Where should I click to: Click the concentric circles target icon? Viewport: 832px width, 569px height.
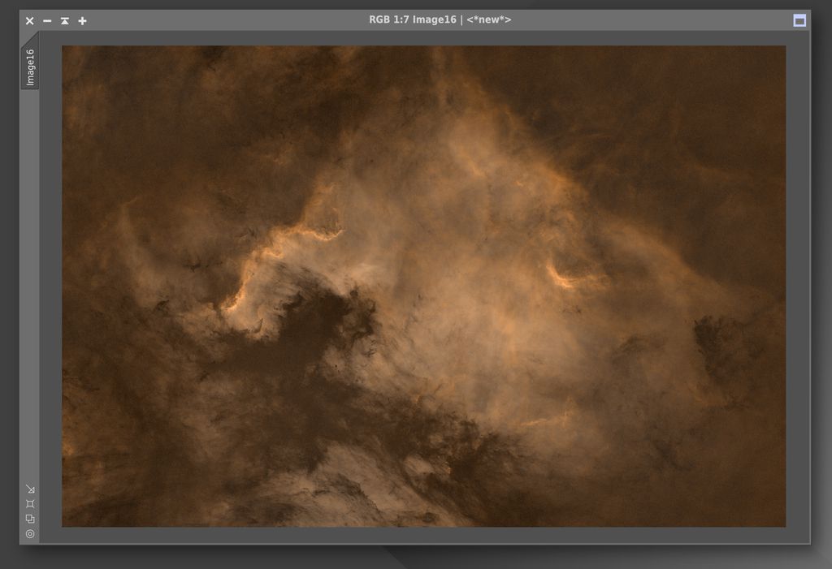pyautogui.click(x=30, y=534)
